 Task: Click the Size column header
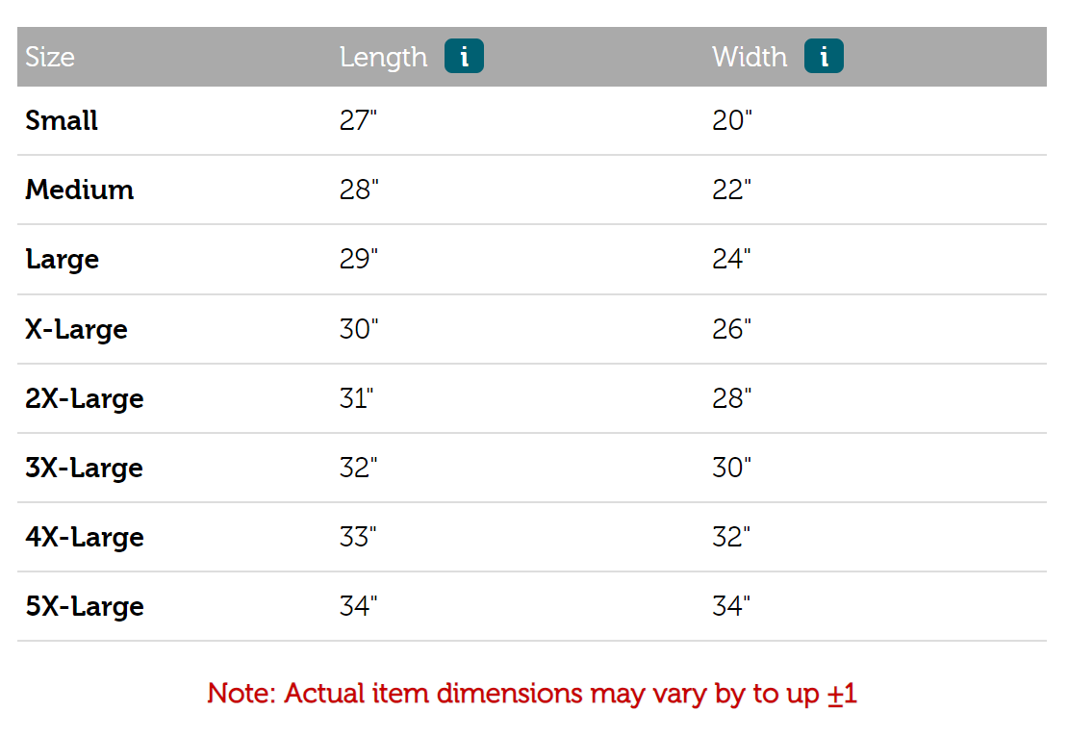click(x=50, y=58)
